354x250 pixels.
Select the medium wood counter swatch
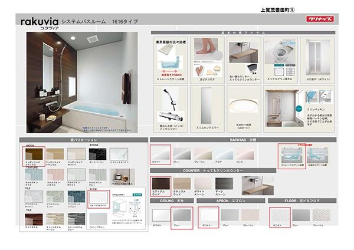click(x=160, y=183)
